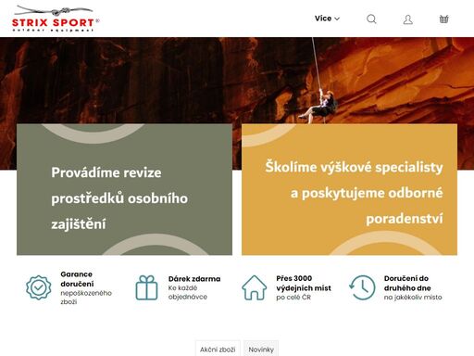Select the Ke každé objednávce subtext
The width and height of the screenshot is (474, 356).
pos(188,292)
